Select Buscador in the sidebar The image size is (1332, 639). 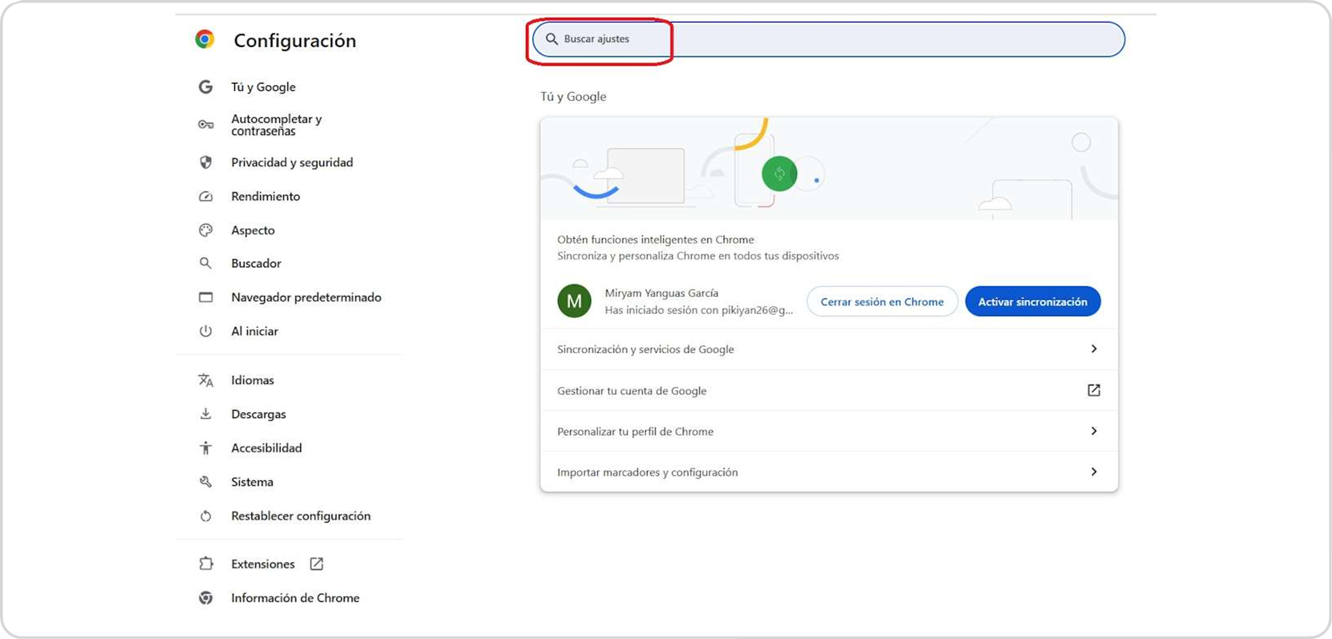[x=256, y=264]
